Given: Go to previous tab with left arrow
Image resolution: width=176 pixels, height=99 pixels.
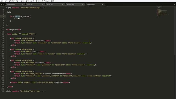Looking at the screenshot, I should pos(1,4).
